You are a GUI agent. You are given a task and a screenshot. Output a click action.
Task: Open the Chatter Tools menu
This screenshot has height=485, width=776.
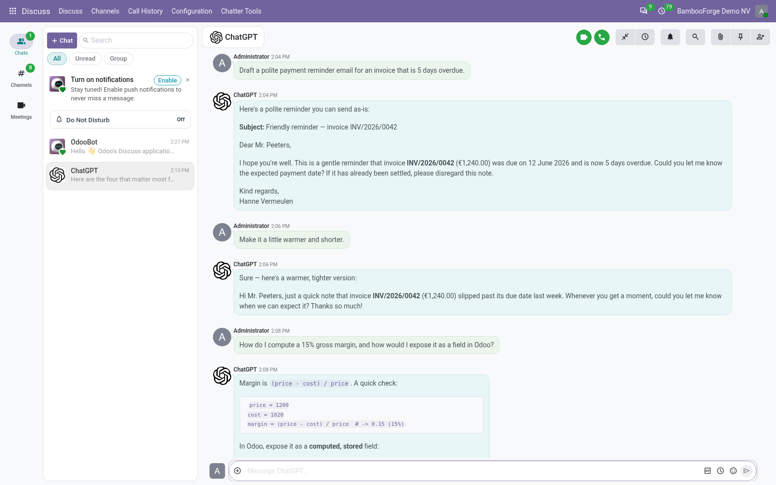(x=241, y=11)
